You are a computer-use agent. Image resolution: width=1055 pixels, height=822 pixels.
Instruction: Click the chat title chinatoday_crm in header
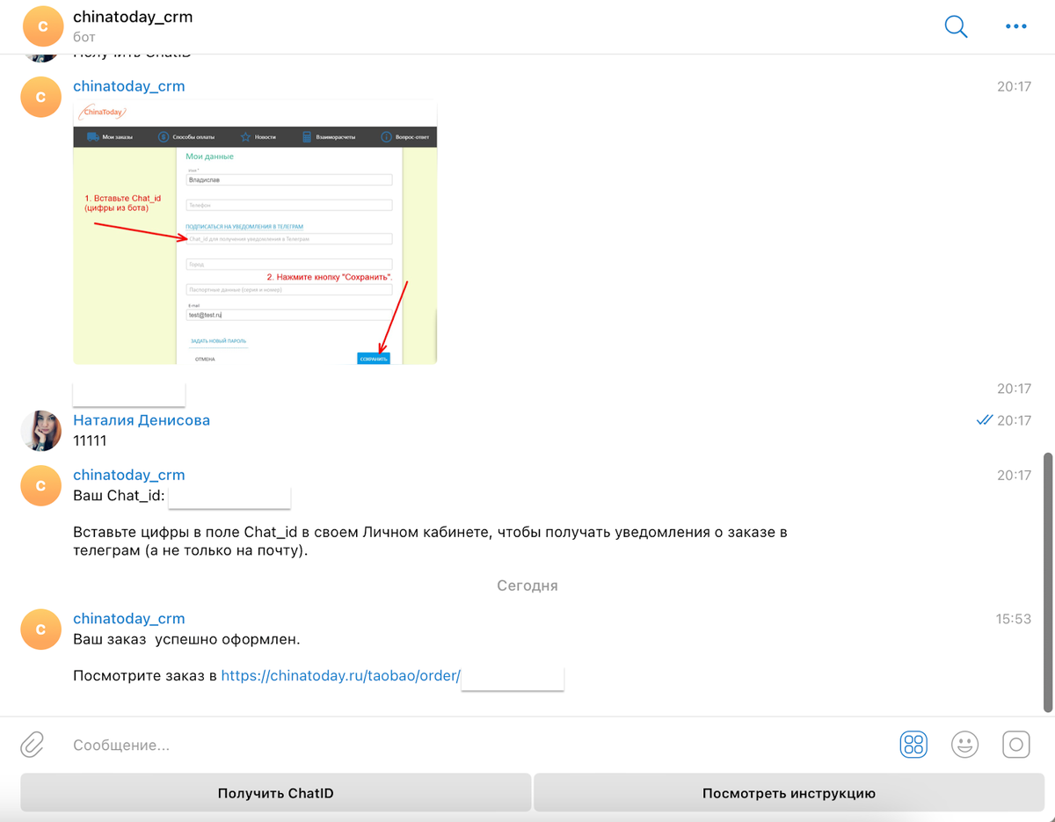pyautogui.click(x=133, y=17)
